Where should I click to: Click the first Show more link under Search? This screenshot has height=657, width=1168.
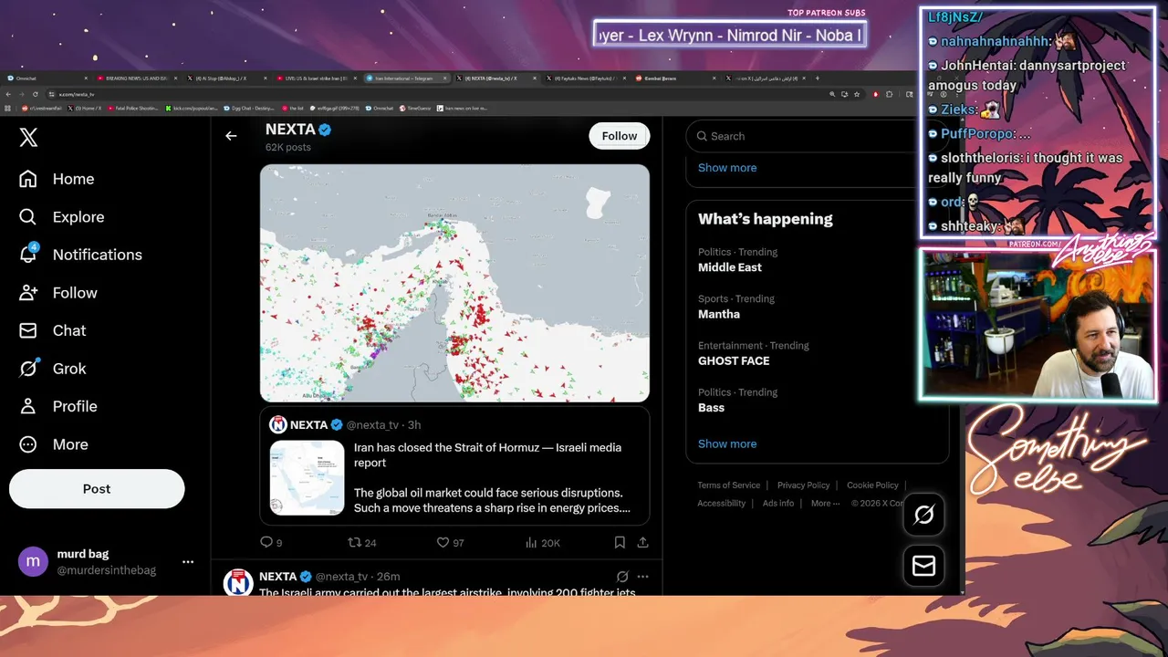coord(727,168)
